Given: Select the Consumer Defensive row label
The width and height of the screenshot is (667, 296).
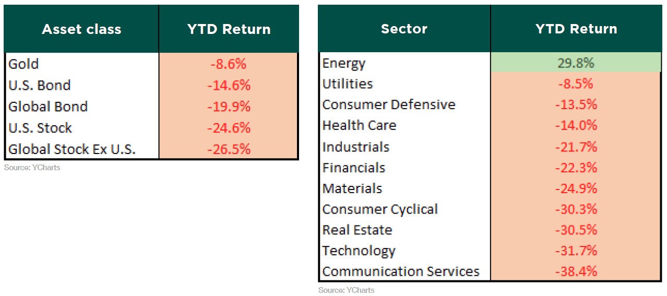Looking at the screenshot, I should tap(389, 105).
